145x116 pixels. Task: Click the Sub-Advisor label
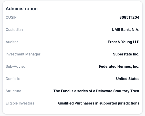(x=16, y=66)
